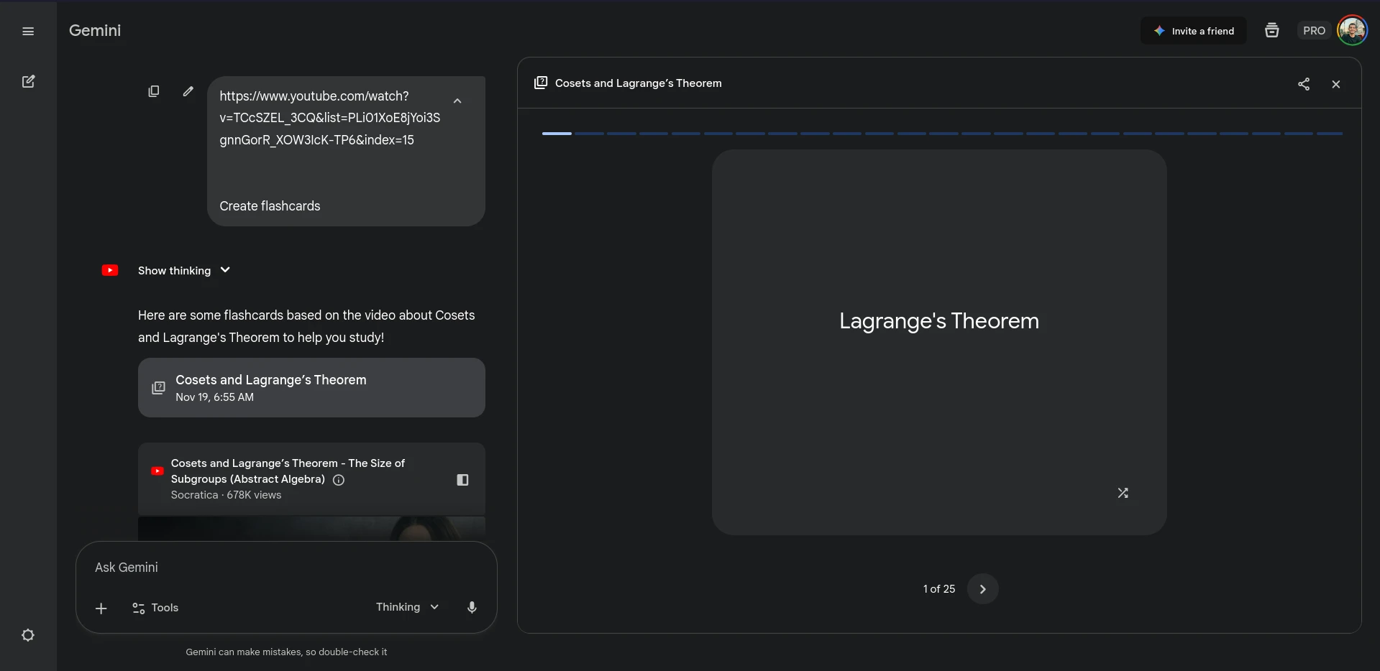Viewport: 1380px width, 671px height.
Task: Show video info via the info icon
Action: [x=339, y=480]
